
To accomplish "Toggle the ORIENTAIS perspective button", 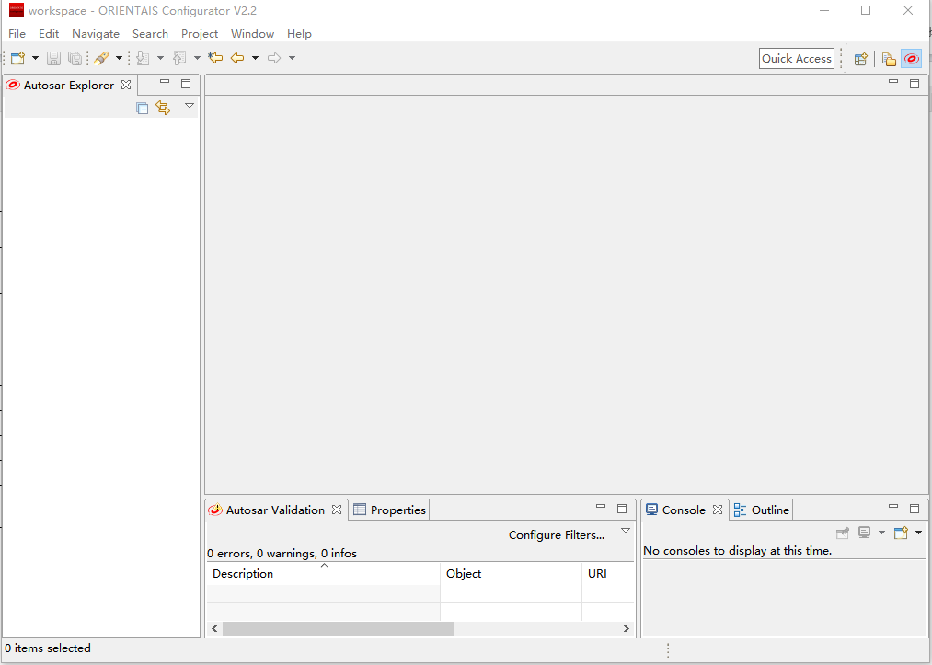I will 911,59.
